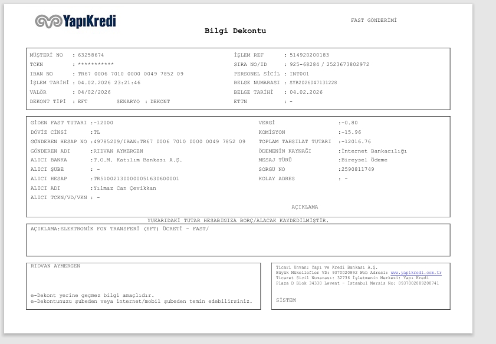
Task: Select the payment source İnternet Bankacılığı
Action: [x=374, y=151]
